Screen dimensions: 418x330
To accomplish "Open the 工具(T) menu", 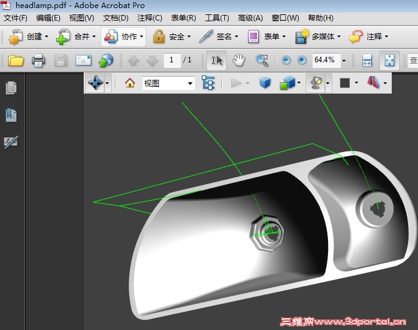I will [217, 18].
